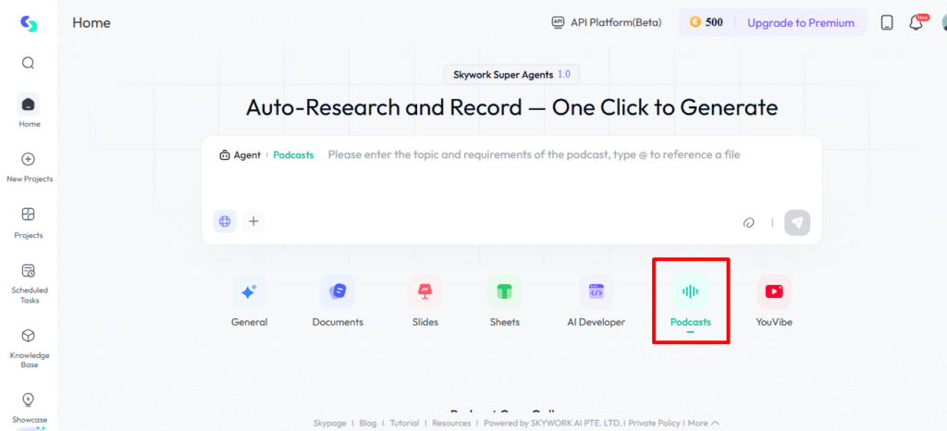Open the API Platform(Beta) link
The width and height of the screenshot is (947, 431).
[x=606, y=23]
